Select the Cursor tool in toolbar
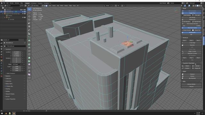The image size is (205, 115). click(x=29, y=13)
